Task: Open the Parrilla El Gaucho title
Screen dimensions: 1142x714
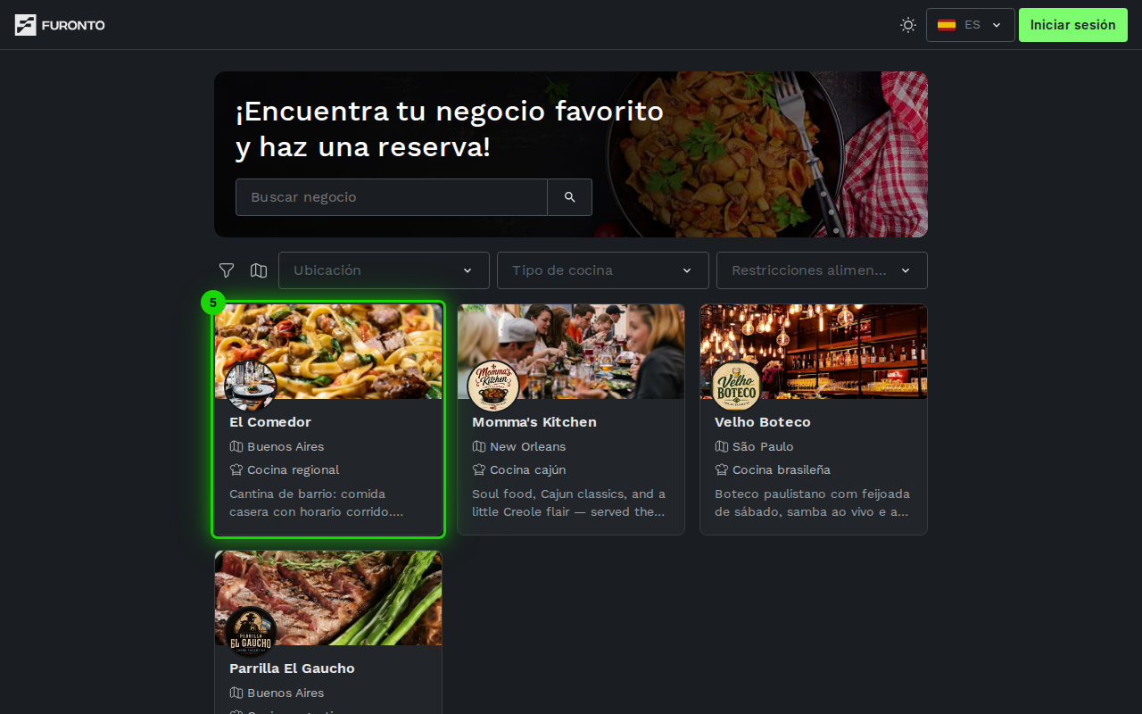Action: click(x=292, y=668)
